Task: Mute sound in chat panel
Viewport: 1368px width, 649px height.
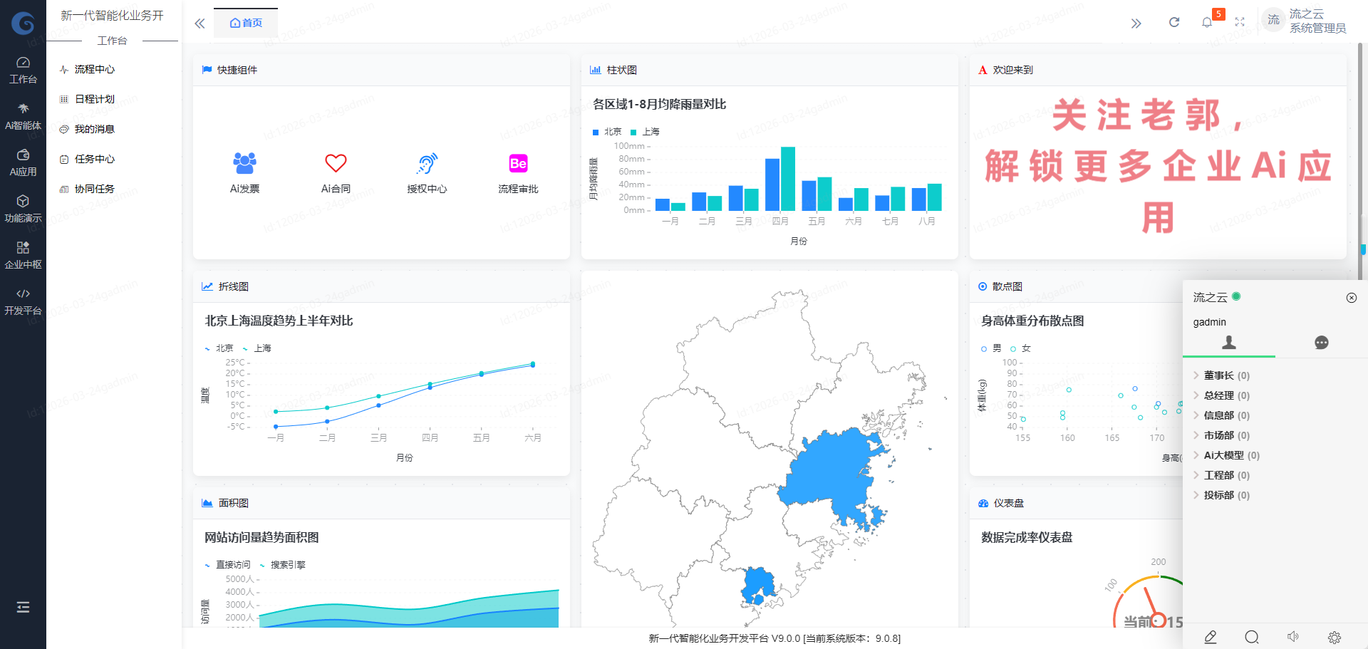Action: coord(1293,637)
